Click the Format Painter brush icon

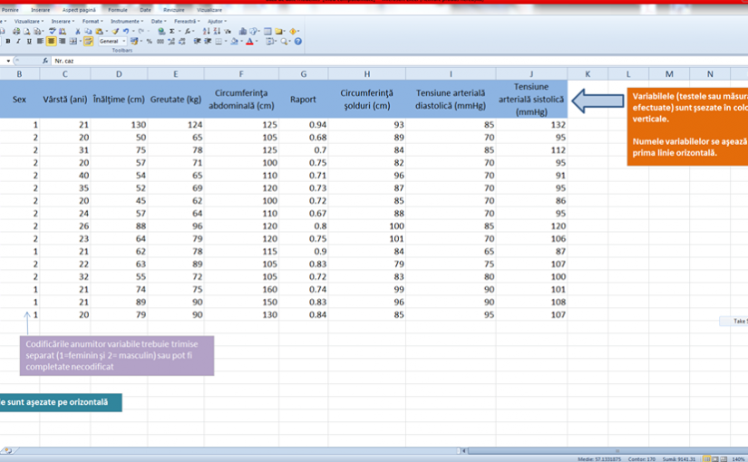pyautogui.click(x=116, y=31)
